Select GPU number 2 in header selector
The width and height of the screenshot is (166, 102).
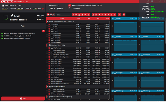pyautogui.click(x=70, y=7)
